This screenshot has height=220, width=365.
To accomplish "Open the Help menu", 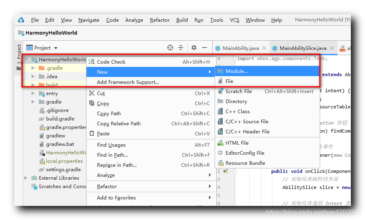I will pos(276,20).
